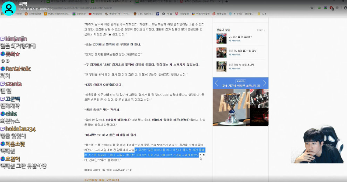
Task: Click chat message '맥매실 그만 유발하셈'
Action: click(x=23, y=166)
